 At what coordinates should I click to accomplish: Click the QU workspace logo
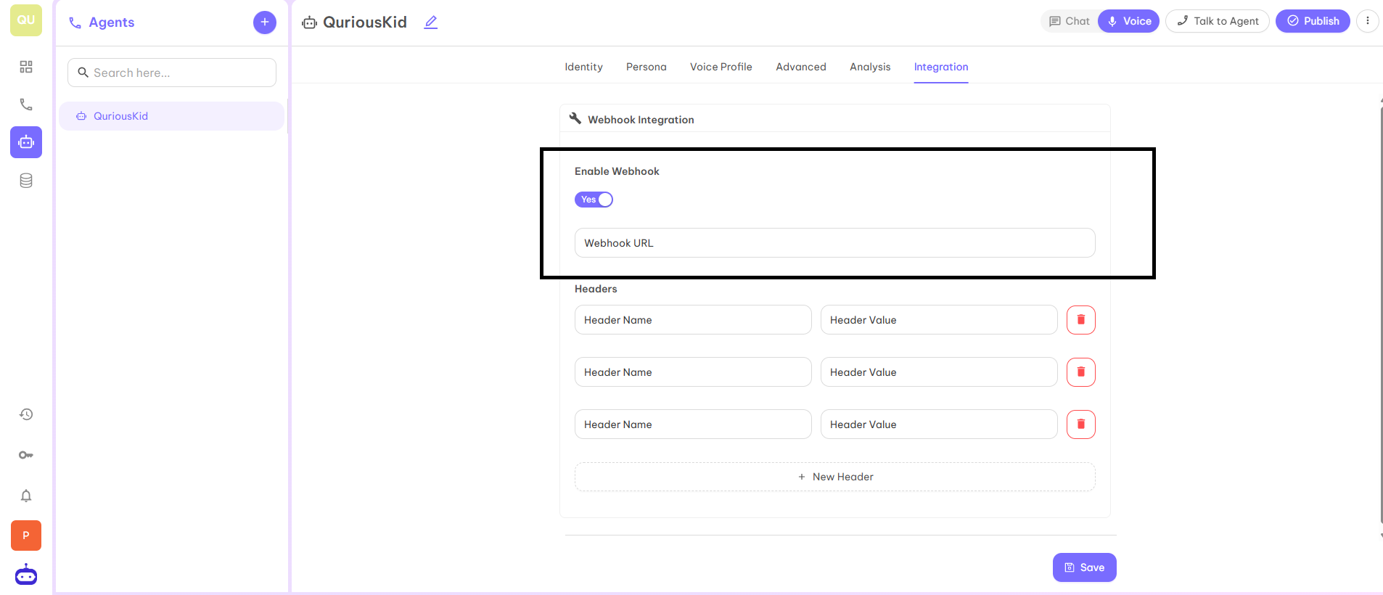click(26, 20)
